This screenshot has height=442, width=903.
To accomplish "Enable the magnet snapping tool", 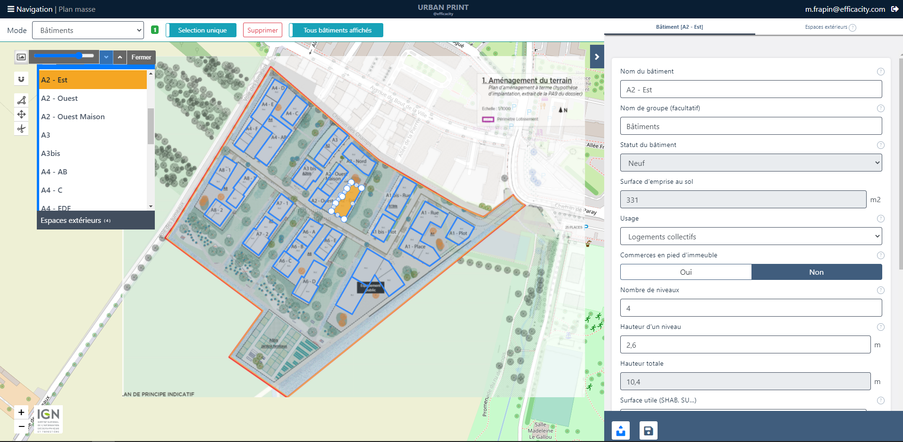I will 21,79.
